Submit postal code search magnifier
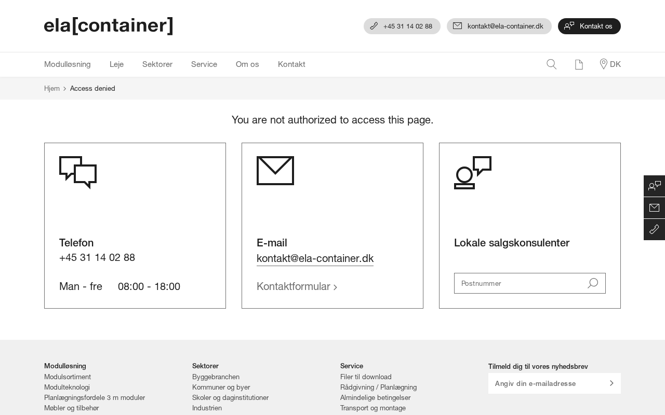 pyautogui.click(x=593, y=283)
